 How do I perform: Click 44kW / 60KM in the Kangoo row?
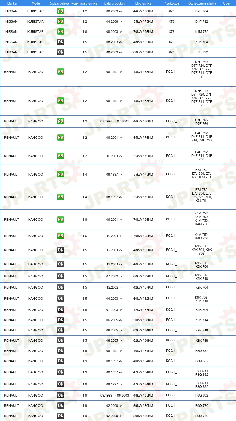[x=143, y=121]
